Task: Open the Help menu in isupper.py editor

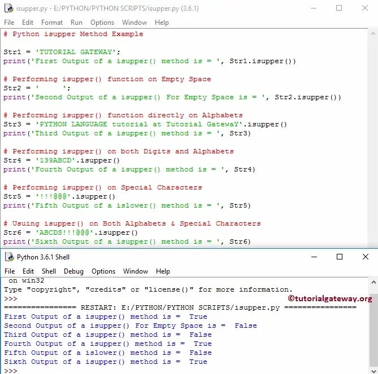Action: pos(162,23)
